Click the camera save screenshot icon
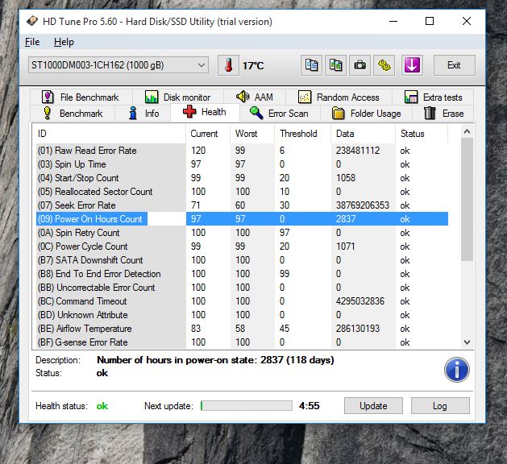The height and width of the screenshot is (464, 507). [x=359, y=65]
